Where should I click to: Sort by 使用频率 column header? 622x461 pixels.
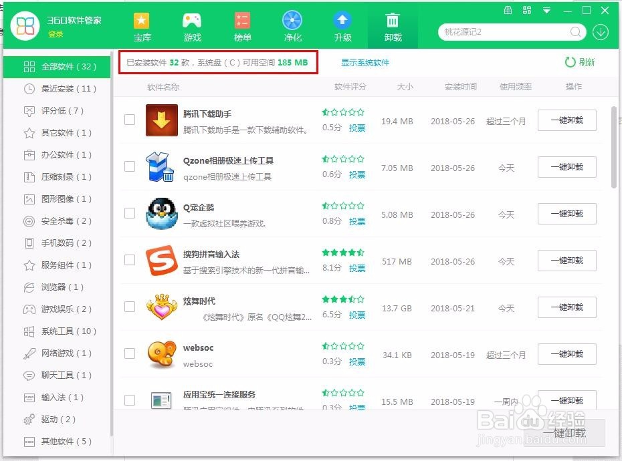click(x=515, y=87)
